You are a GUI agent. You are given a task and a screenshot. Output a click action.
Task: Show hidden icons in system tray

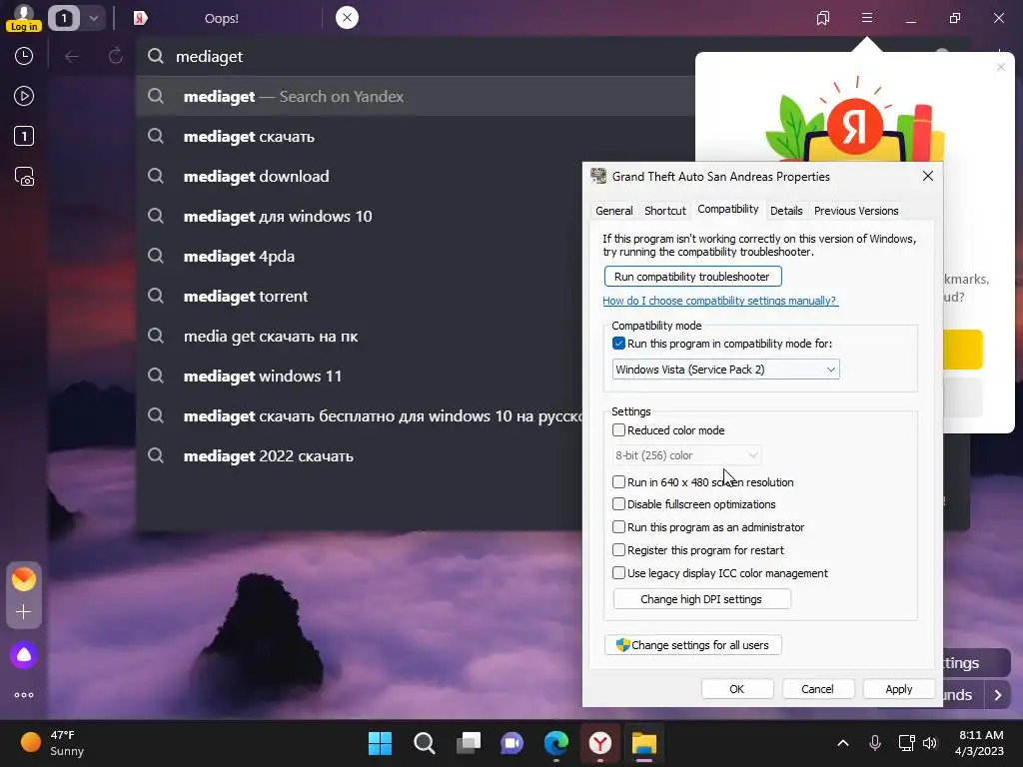pos(843,743)
